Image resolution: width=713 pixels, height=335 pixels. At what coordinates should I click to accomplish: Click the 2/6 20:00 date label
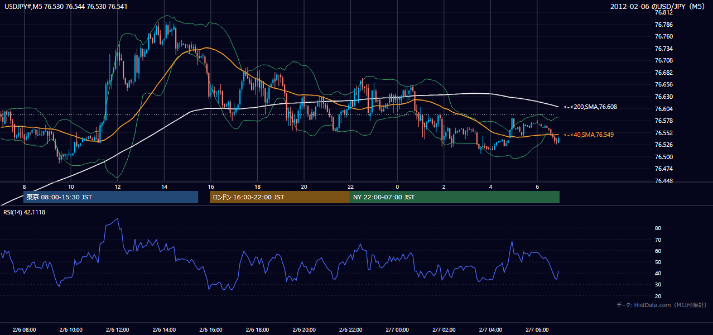coord(304,329)
